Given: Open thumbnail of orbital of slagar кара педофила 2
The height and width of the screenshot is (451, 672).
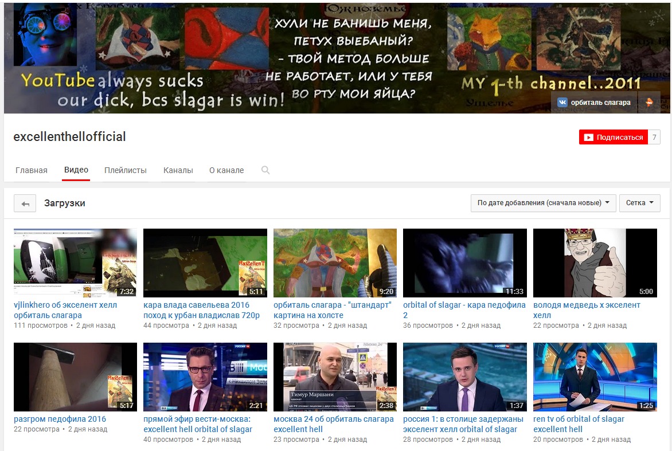Looking at the screenshot, I should pos(465,263).
